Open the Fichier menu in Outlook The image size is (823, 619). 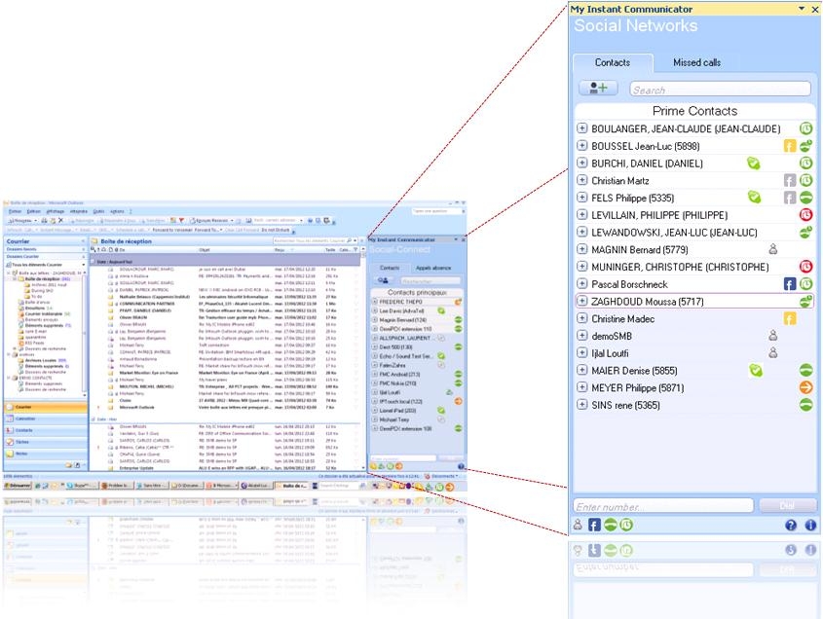[16, 211]
